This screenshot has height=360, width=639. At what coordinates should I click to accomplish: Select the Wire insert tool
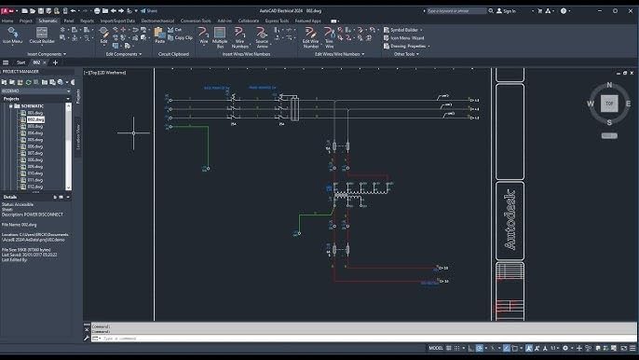click(x=203, y=35)
